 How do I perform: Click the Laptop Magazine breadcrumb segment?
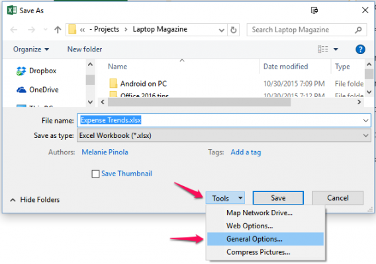coord(160,29)
